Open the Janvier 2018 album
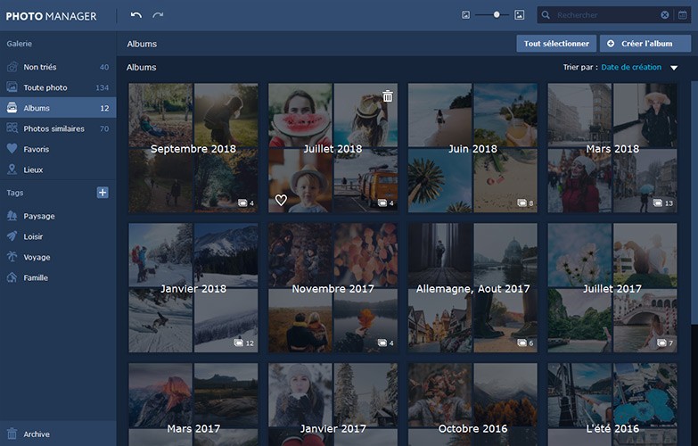Viewport: 698px width, 446px height. (193, 288)
